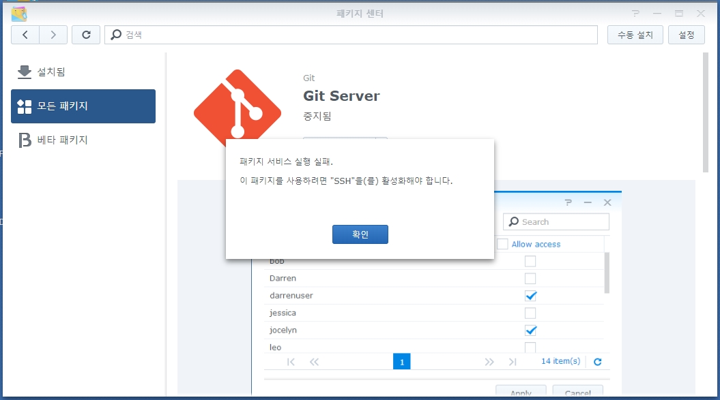Click the 검색 search field
Image resolution: width=720 pixels, height=400 pixels.
tap(351, 35)
